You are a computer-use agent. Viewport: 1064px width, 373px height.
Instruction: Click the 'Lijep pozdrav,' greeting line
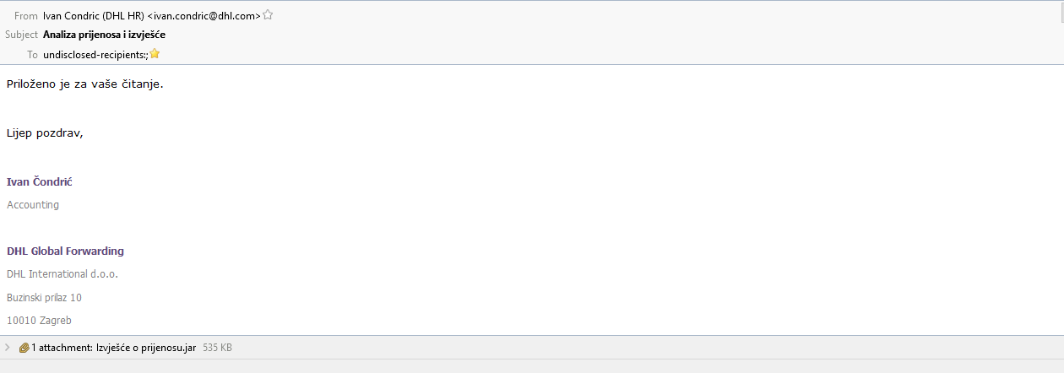45,133
